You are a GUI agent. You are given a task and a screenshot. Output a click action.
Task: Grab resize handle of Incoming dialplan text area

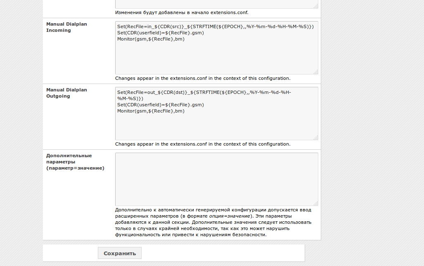315,72
